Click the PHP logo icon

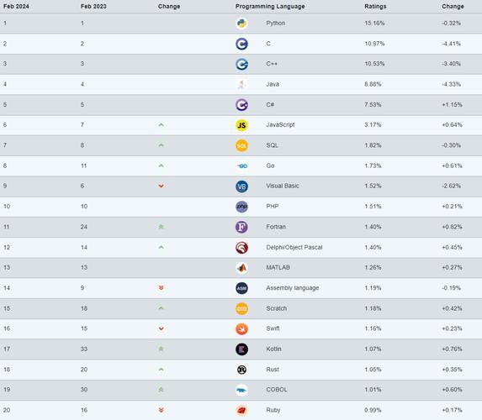[241, 207]
